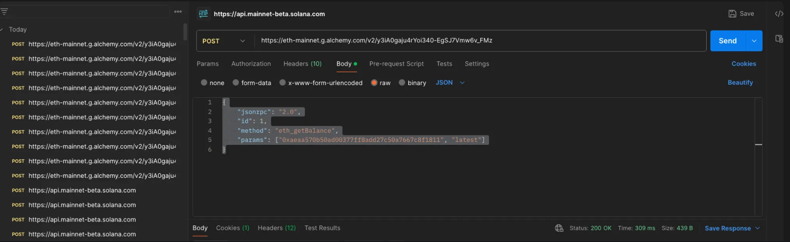
Task: Open the right sidebar info panel icon
Action: [x=779, y=39]
